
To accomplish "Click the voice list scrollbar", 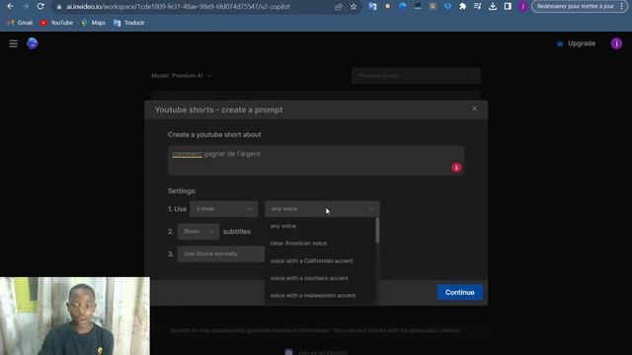I will tap(377, 231).
